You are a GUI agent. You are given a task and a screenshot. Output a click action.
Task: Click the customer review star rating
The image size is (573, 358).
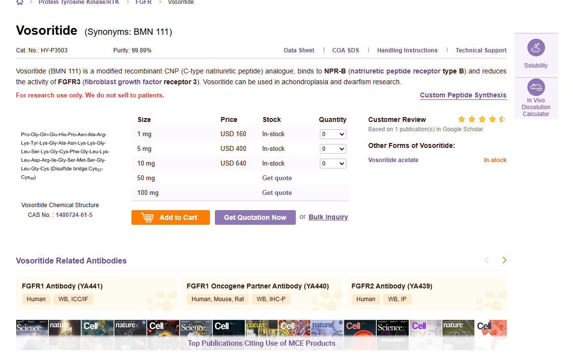pyautogui.click(x=481, y=119)
